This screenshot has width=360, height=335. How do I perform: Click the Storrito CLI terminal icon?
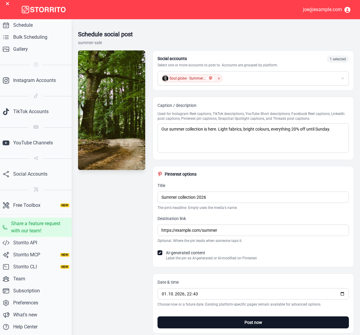[x=6, y=267]
